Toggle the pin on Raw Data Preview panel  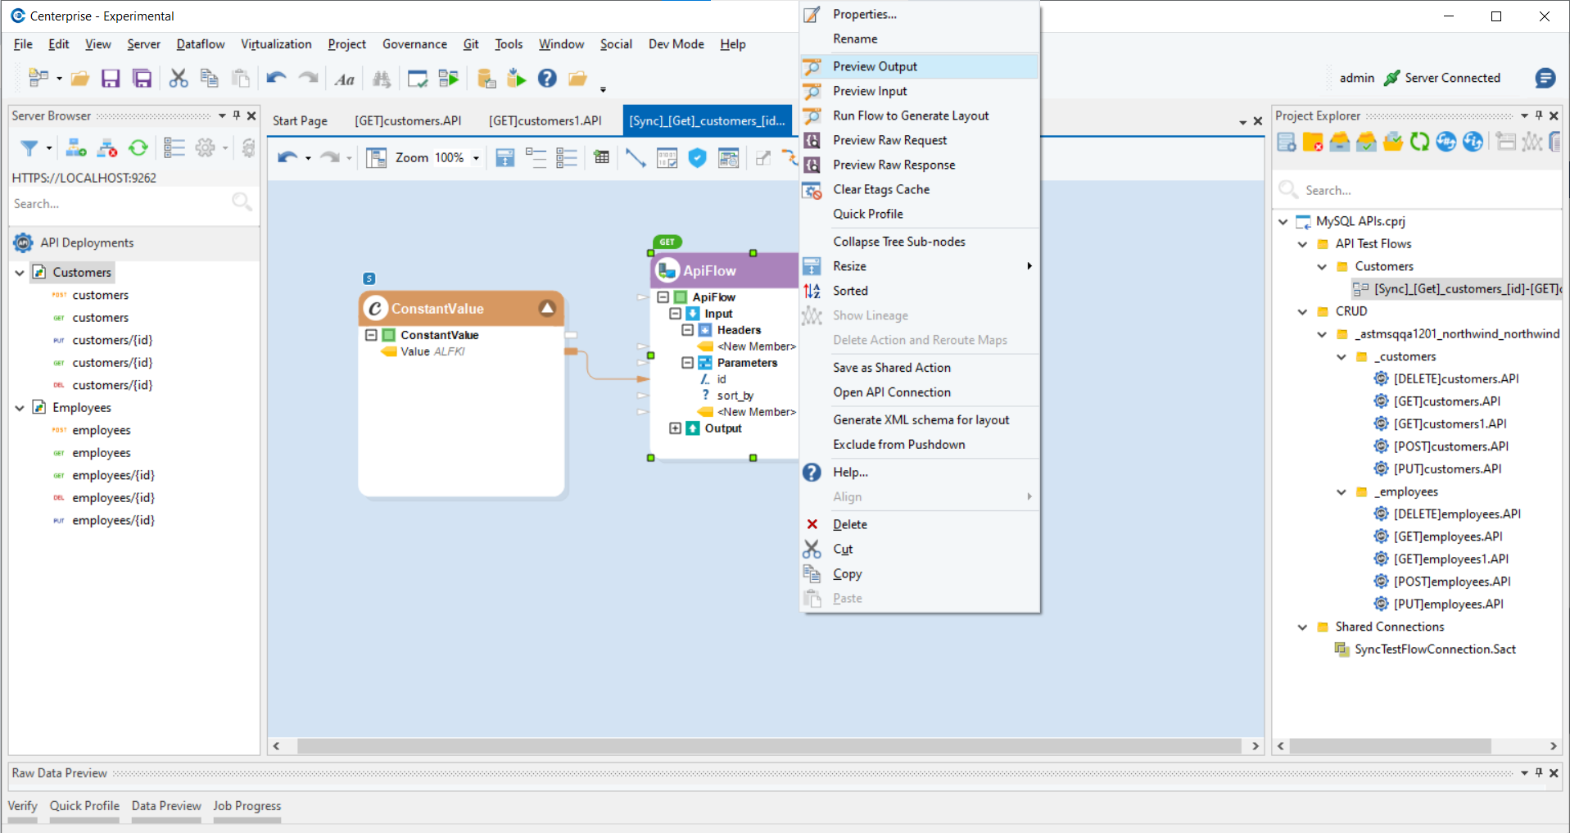1539,772
